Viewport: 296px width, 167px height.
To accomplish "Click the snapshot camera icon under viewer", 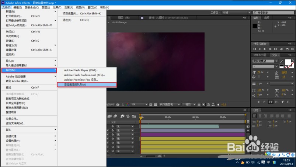I will 118,105.
